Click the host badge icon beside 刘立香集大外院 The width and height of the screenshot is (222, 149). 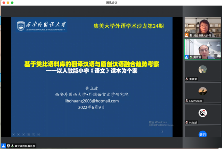[x=186, y=35]
